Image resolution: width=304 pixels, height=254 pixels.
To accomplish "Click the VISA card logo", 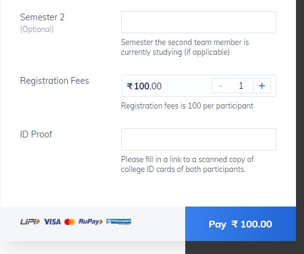I will click(52, 222).
